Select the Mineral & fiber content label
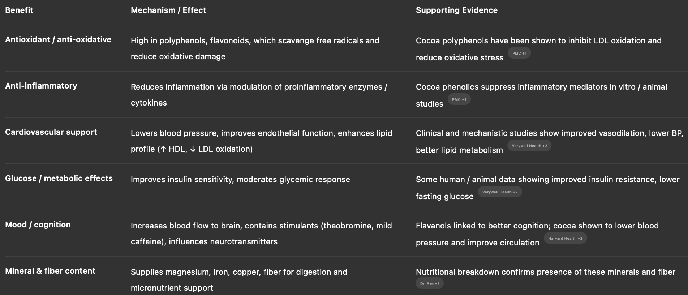The width and height of the screenshot is (688, 295). click(x=50, y=271)
